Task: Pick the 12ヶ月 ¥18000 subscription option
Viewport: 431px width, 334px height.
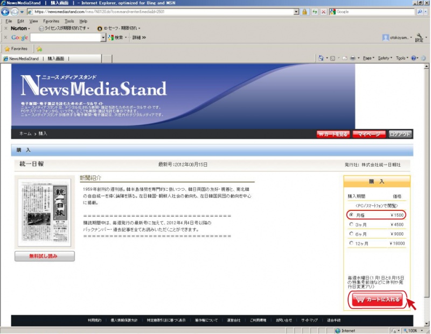Action: [x=351, y=243]
